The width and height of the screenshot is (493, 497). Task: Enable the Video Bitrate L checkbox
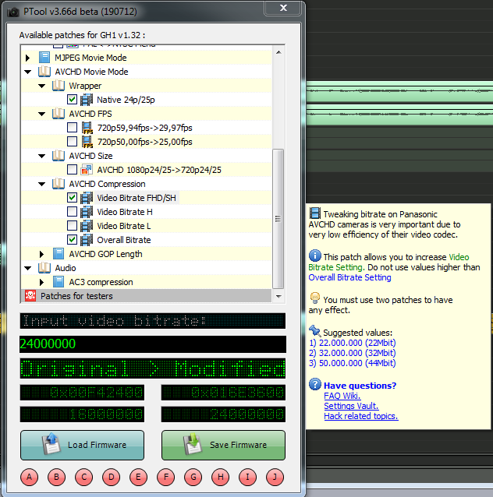click(72, 226)
